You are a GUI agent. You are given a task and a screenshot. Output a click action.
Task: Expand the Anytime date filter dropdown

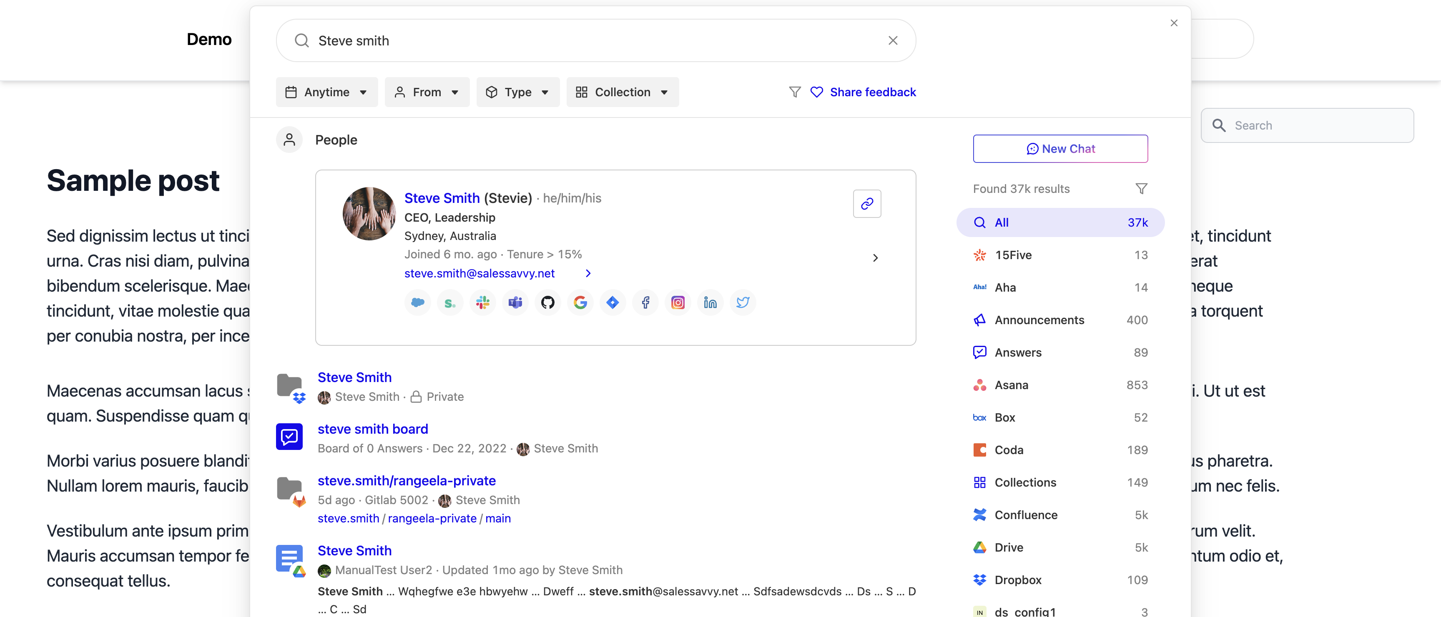point(327,92)
